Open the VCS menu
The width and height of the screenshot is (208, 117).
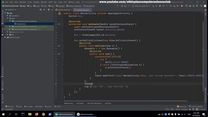[x=65, y=2]
